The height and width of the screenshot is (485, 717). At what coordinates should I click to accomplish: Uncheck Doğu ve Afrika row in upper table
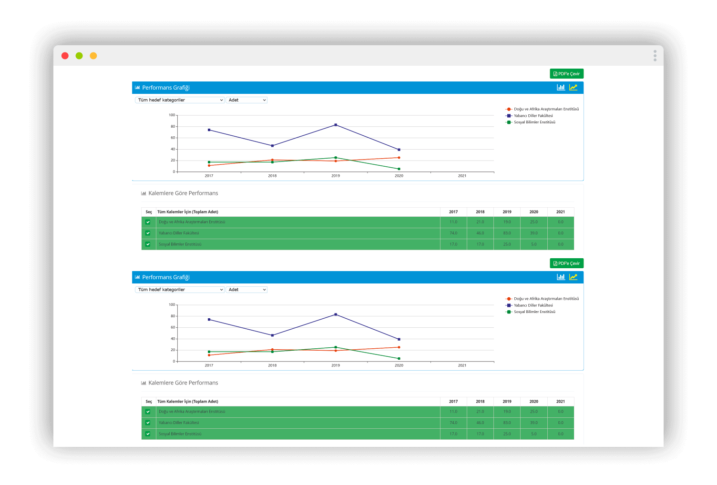(x=148, y=222)
